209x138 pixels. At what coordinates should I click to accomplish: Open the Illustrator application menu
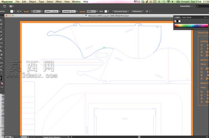(x=7, y=1)
